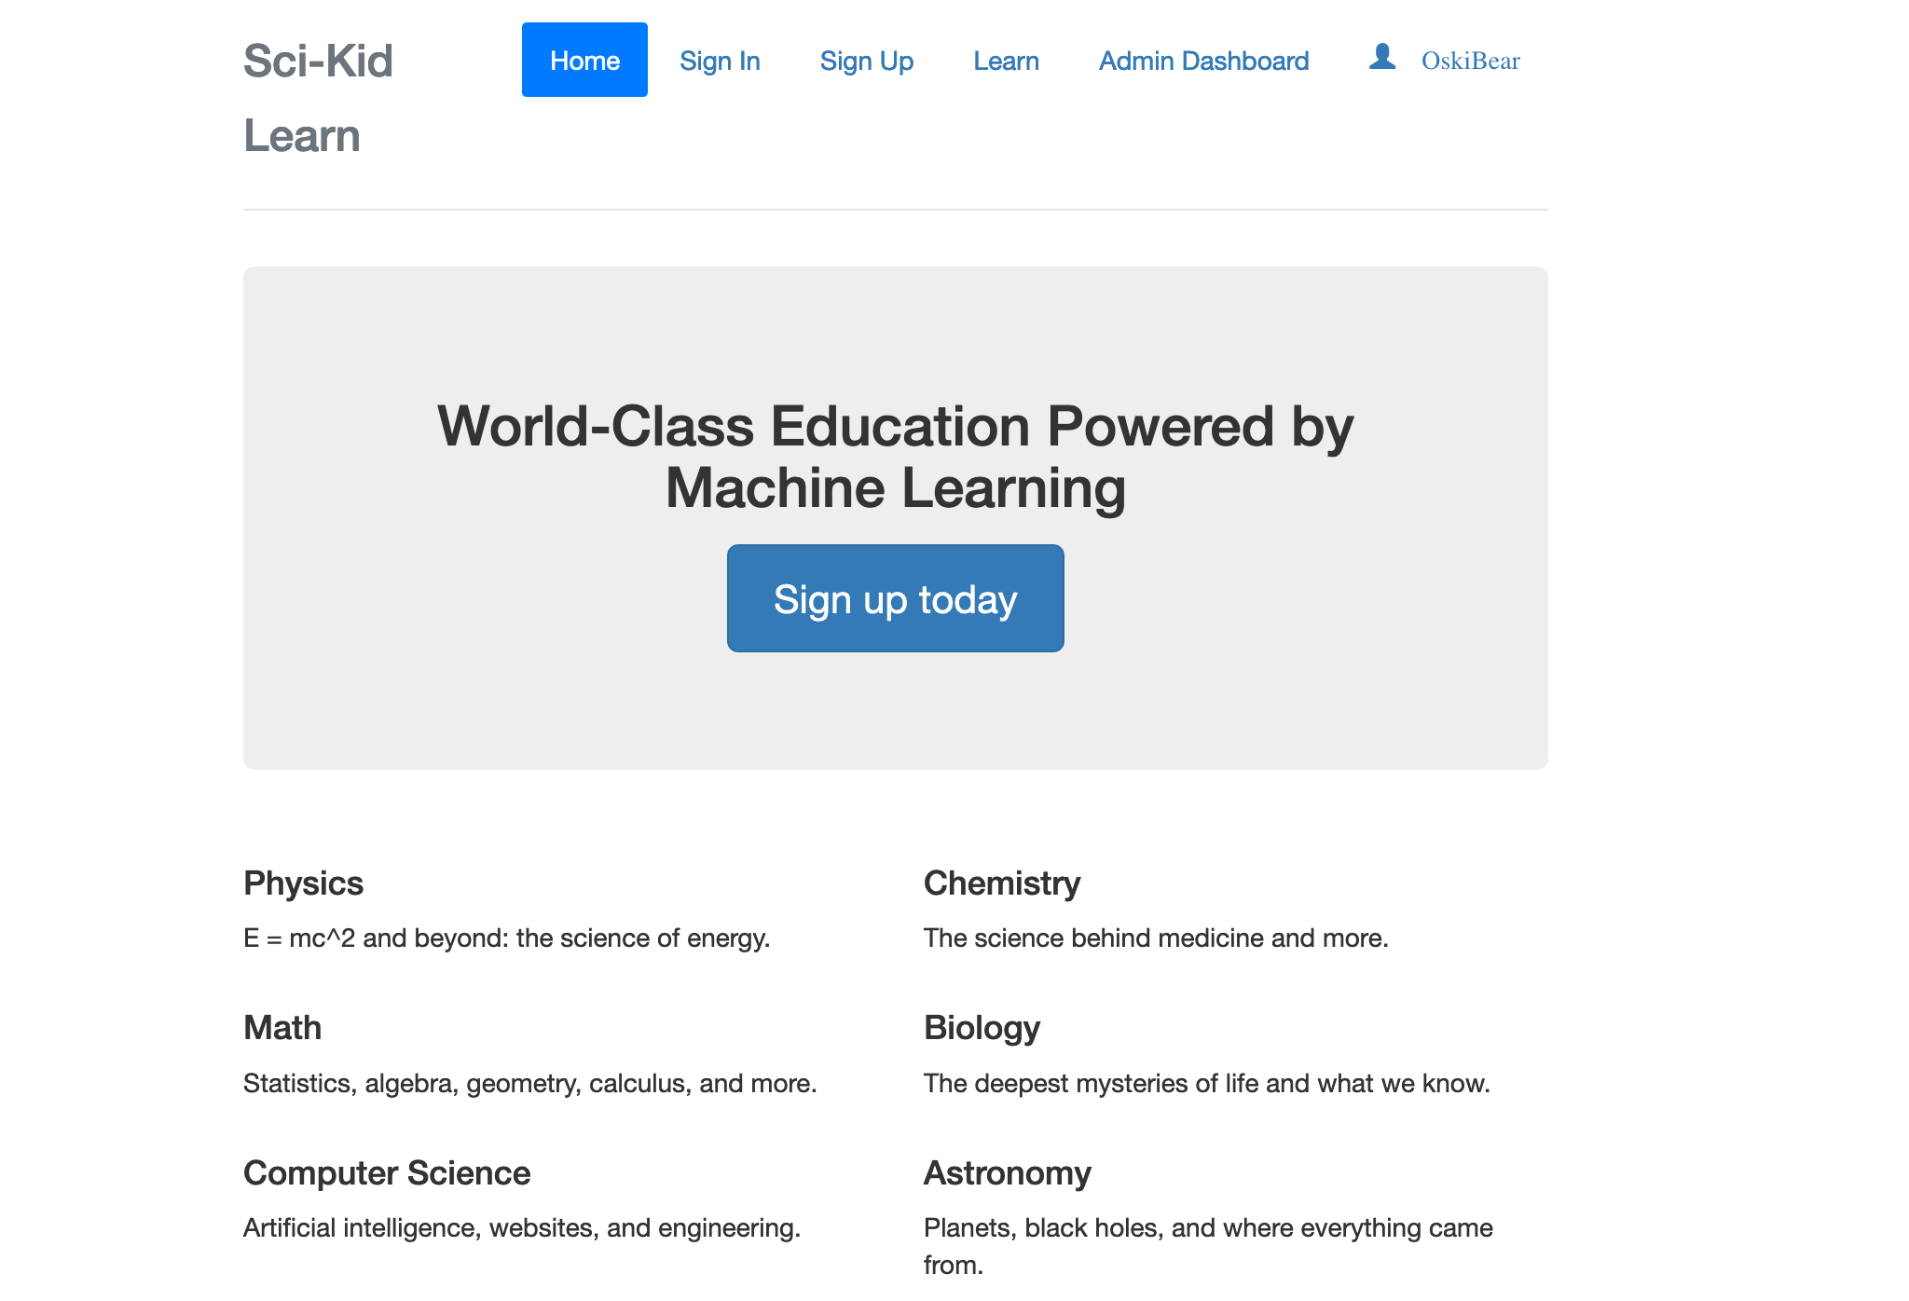This screenshot has width=1909, height=1301.
Task: Open the Admin Dashboard link
Action: click(x=1203, y=61)
